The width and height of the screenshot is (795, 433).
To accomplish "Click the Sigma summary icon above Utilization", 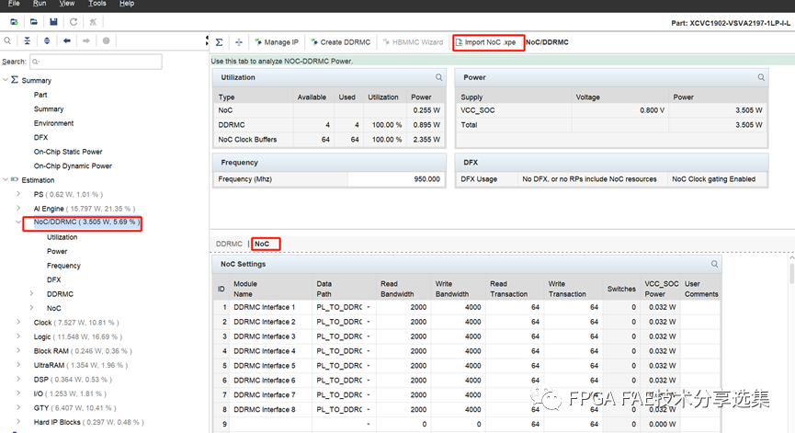I will click(x=219, y=42).
